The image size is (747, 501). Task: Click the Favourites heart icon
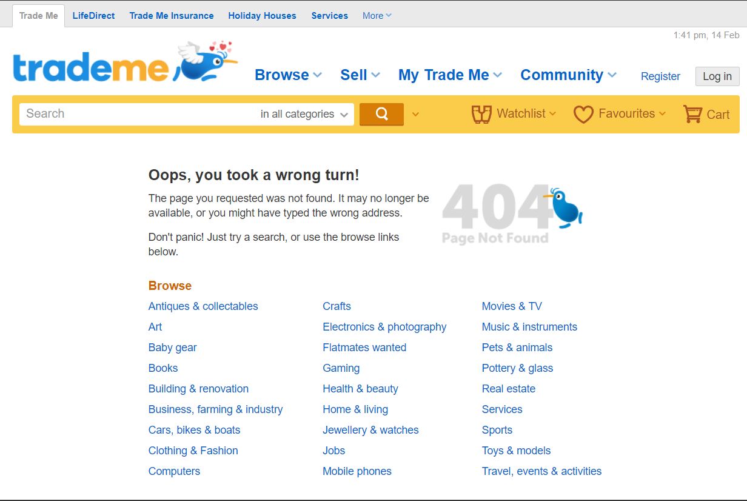(x=583, y=114)
